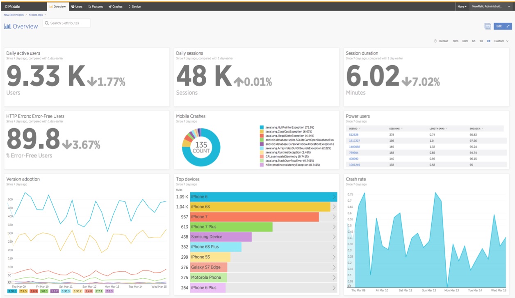
Task: Click the Motorola Phone chevron
Action: pos(334,278)
